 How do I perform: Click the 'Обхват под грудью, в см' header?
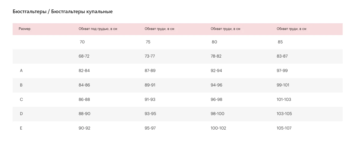98,29
